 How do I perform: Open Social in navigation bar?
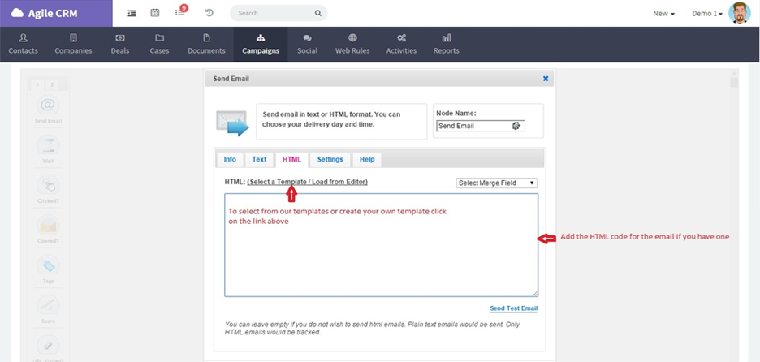pyautogui.click(x=307, y=44)
